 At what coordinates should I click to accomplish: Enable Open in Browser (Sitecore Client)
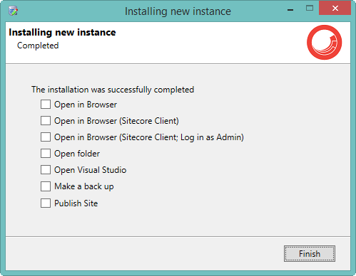point(46,121)
